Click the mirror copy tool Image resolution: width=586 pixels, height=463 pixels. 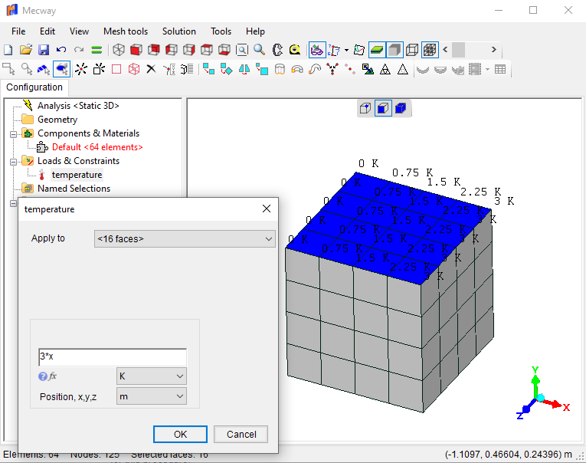click(244, 69)
